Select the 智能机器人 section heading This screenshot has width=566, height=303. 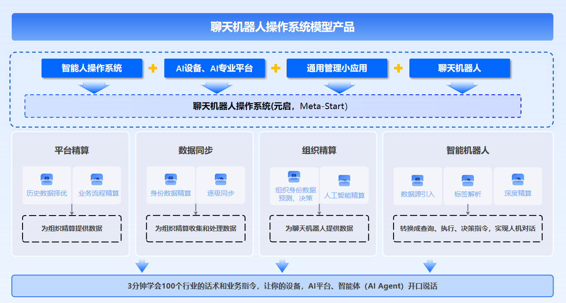pos(468,151)
